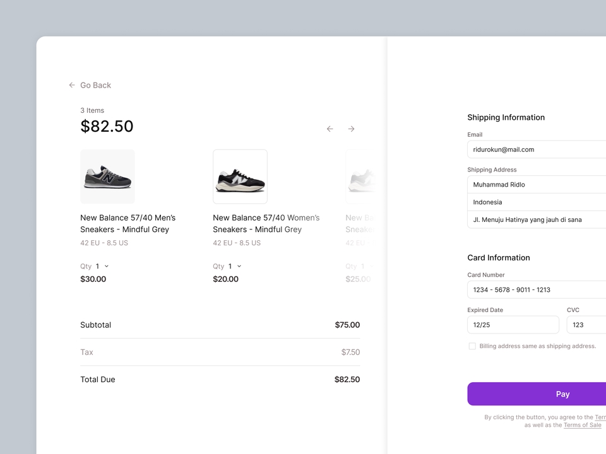This screenshot has width=606, height=454.
Task: Click the purple Pay button
Action: [537, 393]
